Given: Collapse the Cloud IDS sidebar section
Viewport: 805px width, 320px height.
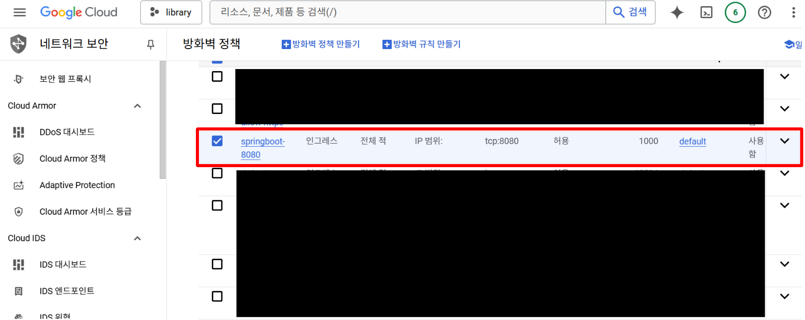Looking at the screenshot, I should (137, 238).
